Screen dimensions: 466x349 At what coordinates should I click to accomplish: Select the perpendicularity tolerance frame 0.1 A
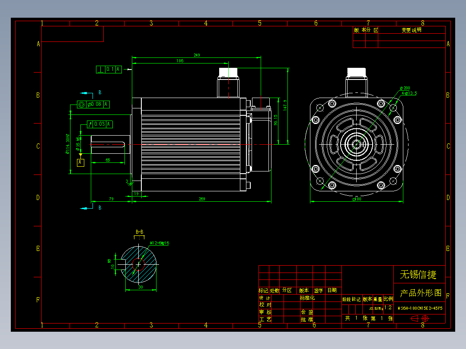click(x=109, y=70)
